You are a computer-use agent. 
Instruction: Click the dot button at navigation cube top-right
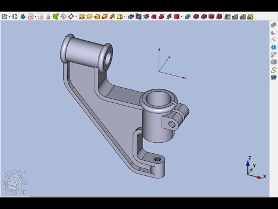click(x=26, y=171)
